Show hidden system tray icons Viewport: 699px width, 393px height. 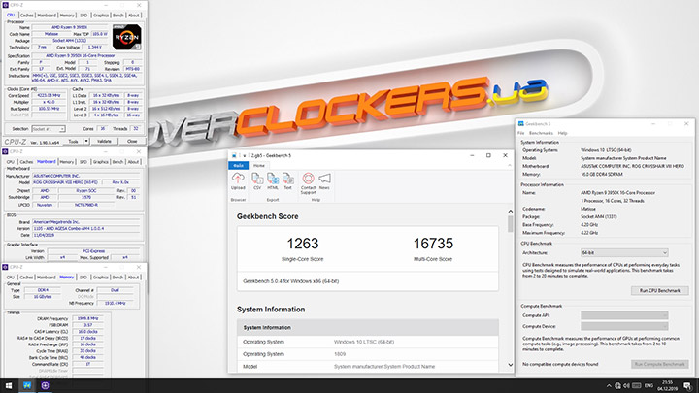pyautogui.click(x=609, y=386)
